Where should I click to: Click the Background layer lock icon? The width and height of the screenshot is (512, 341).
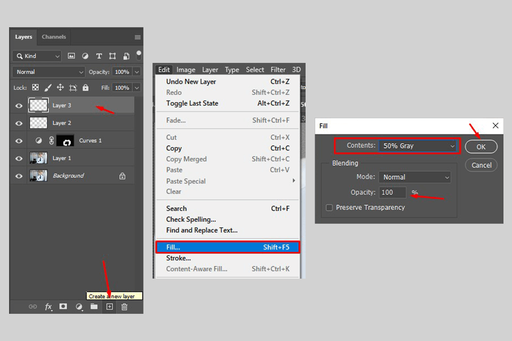123,176
